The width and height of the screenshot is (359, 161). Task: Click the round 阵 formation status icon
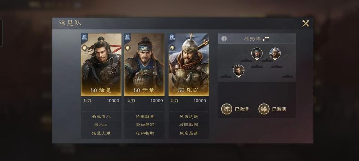[x=227, y=109]
